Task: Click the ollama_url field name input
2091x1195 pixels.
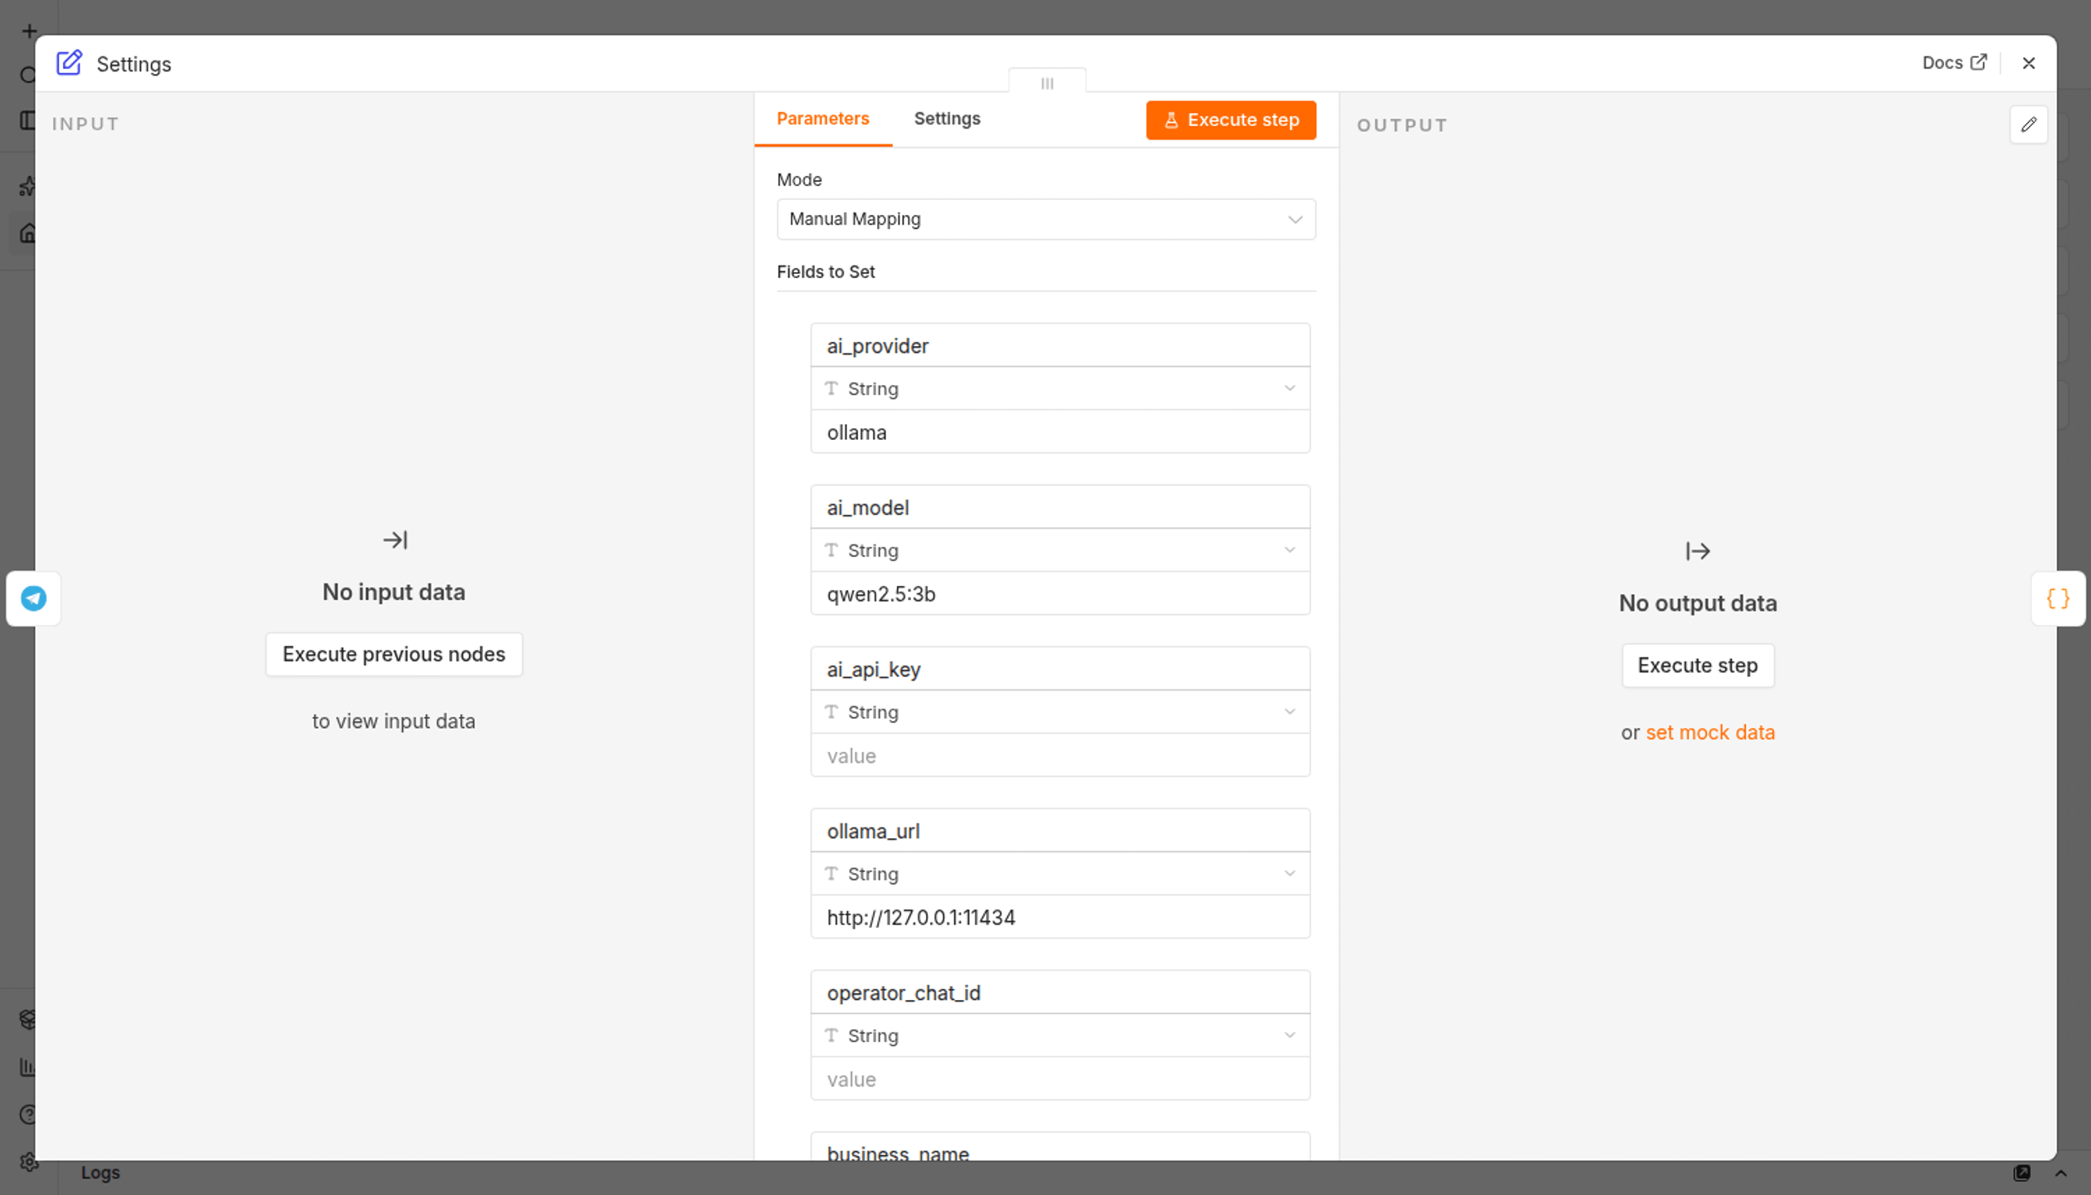Action: pos(1060,831)
